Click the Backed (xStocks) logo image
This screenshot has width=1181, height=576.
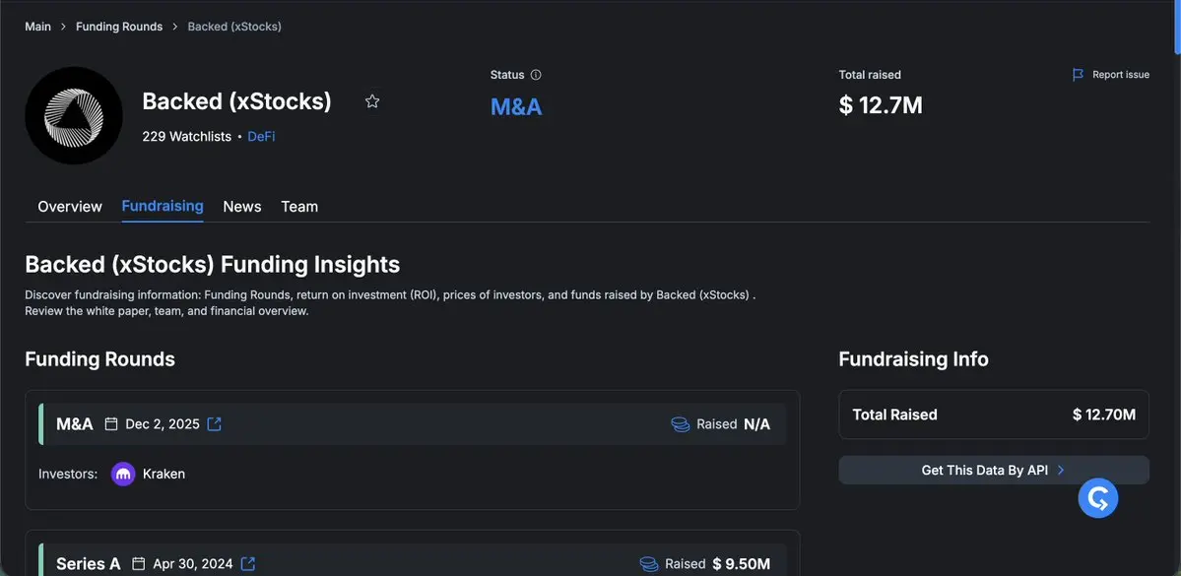tap(74, 115)
